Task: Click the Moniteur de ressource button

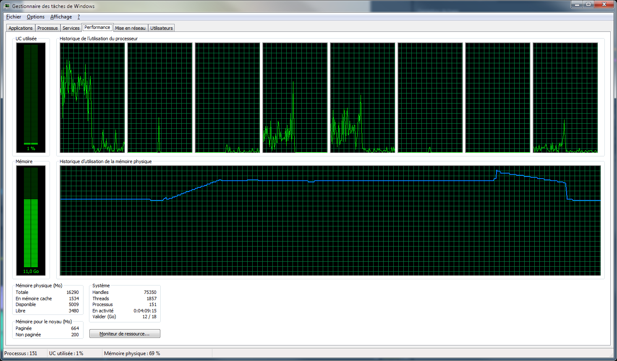Action: [x=125, y=334]
